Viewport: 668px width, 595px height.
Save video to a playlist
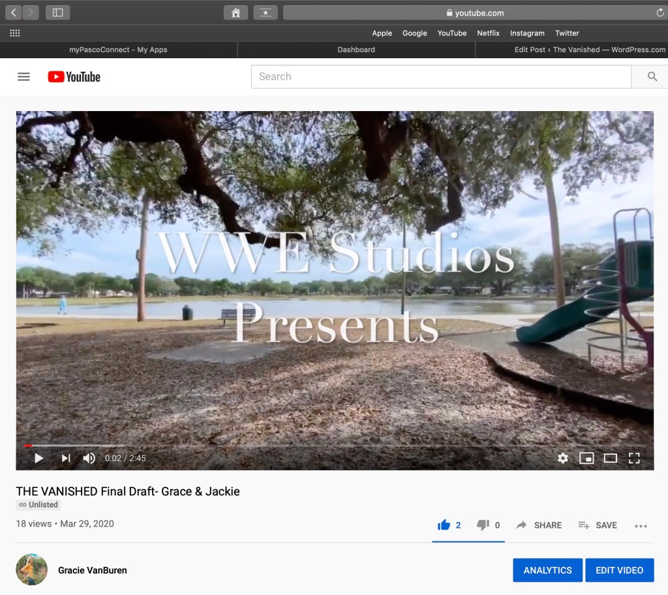598,525
